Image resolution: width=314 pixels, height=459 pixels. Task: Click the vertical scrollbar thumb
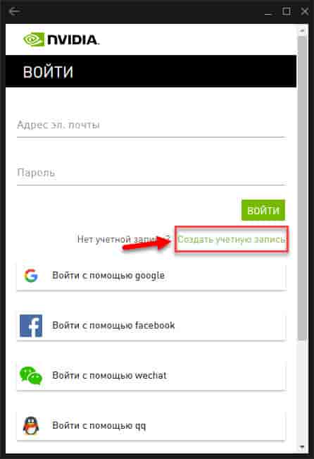coord(302,188)
